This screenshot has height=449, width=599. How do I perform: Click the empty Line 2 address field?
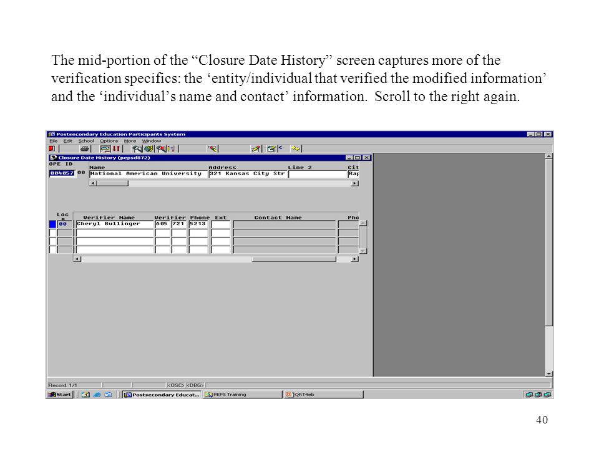(x=318, y=174)
